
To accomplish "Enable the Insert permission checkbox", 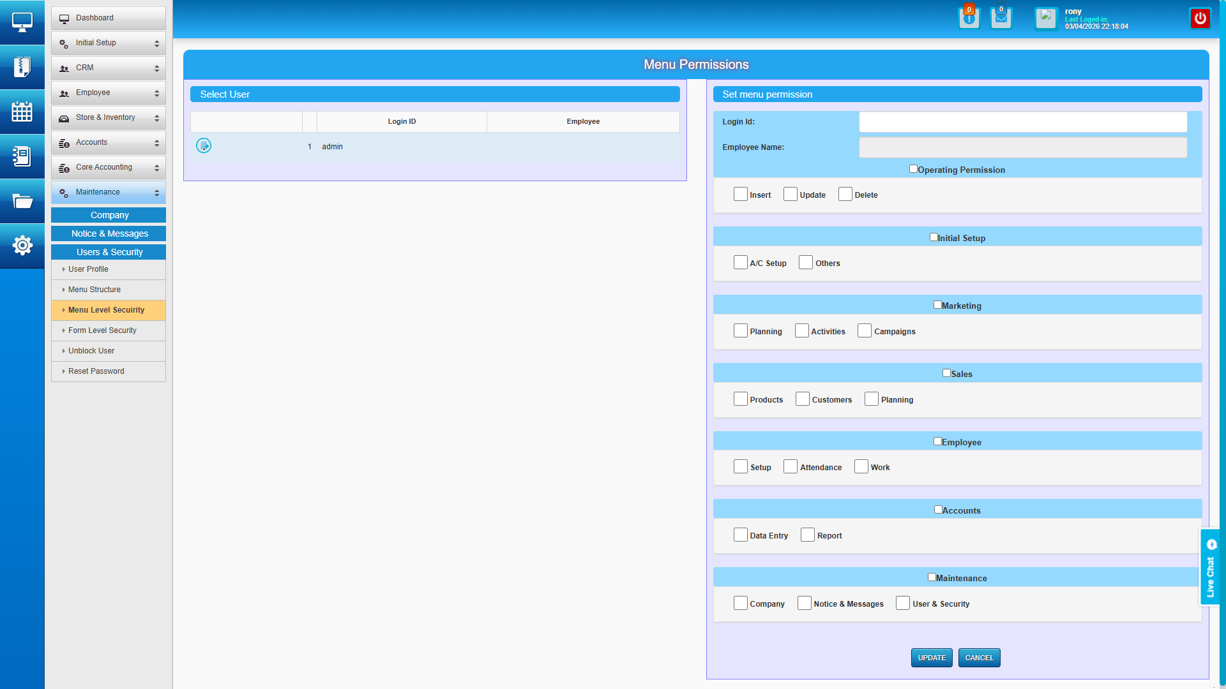I will coord(740,195).
